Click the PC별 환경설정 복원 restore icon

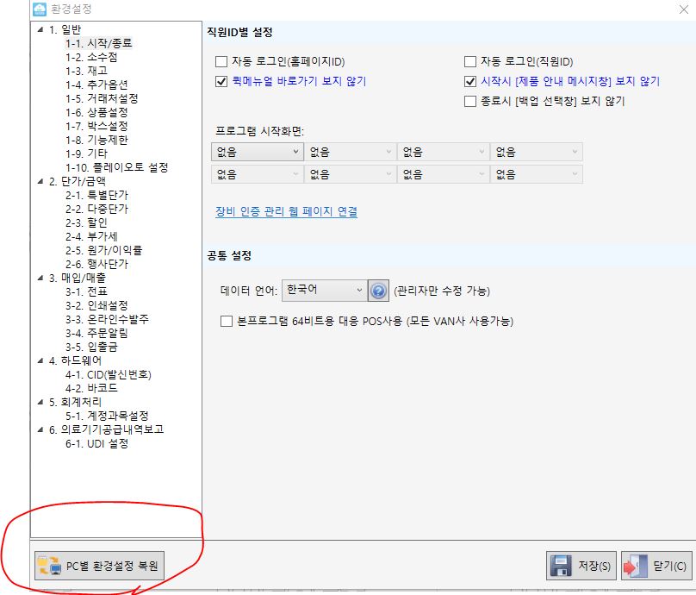point(48,566)
